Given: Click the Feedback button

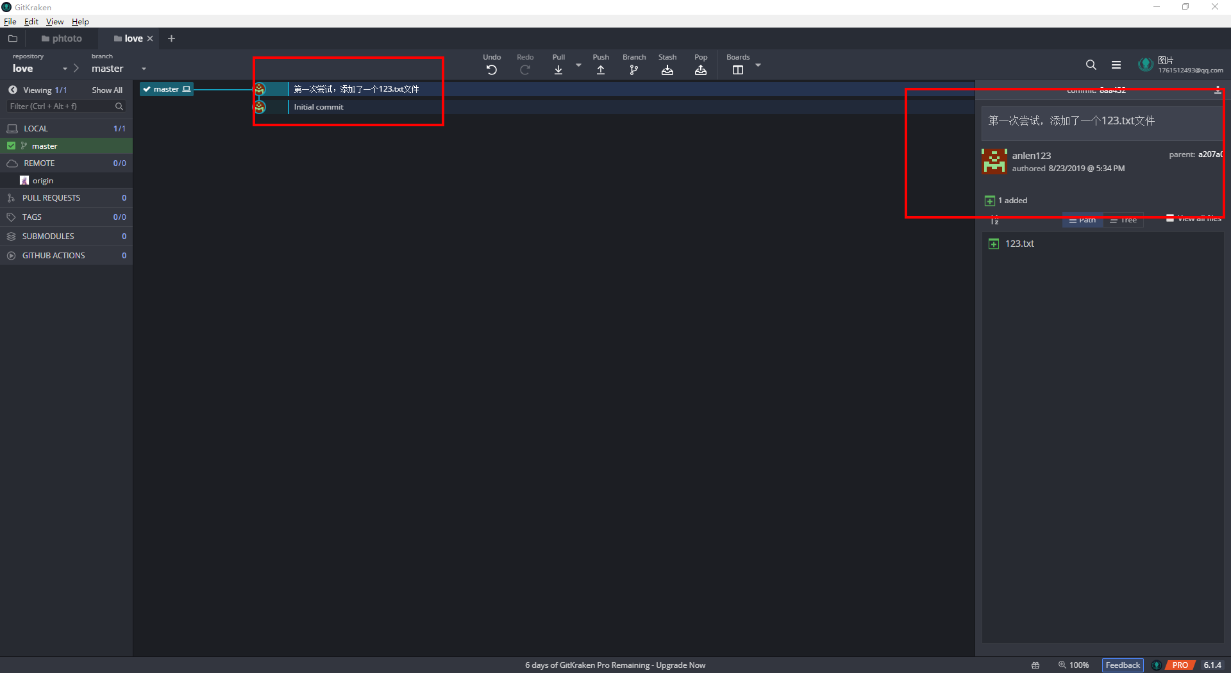Looking at the screenshot, I should pyautogui.click(x=1123, y=665).
